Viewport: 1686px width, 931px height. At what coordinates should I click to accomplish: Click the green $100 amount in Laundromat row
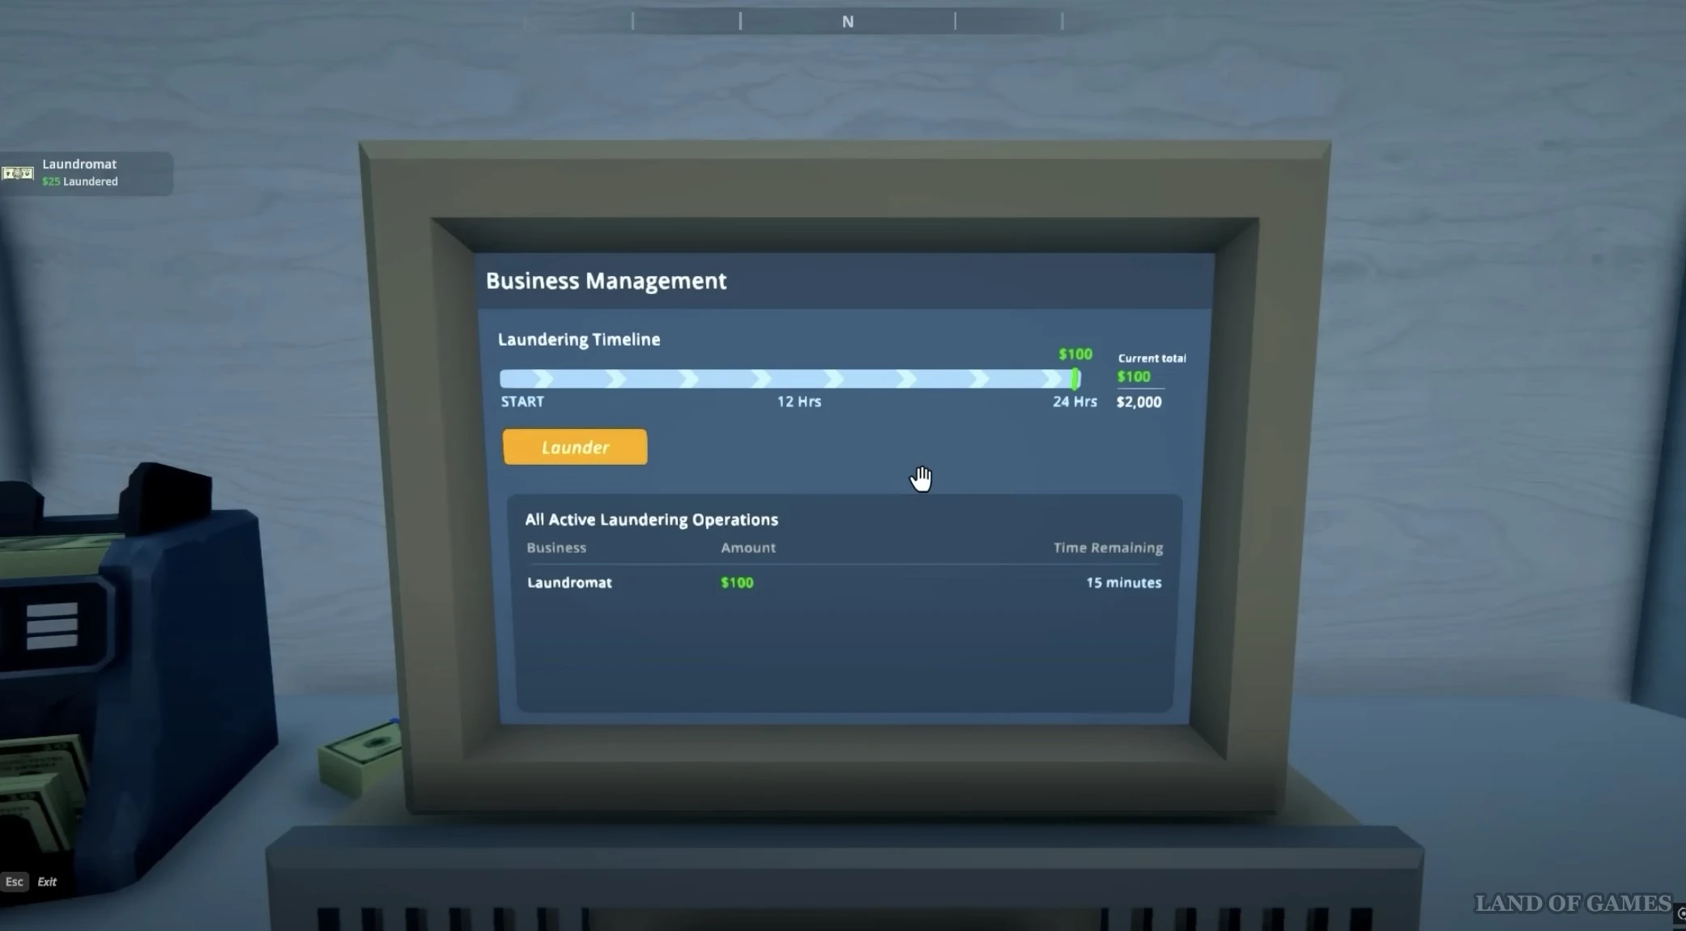pyautogui.click(x=737, y=582)
